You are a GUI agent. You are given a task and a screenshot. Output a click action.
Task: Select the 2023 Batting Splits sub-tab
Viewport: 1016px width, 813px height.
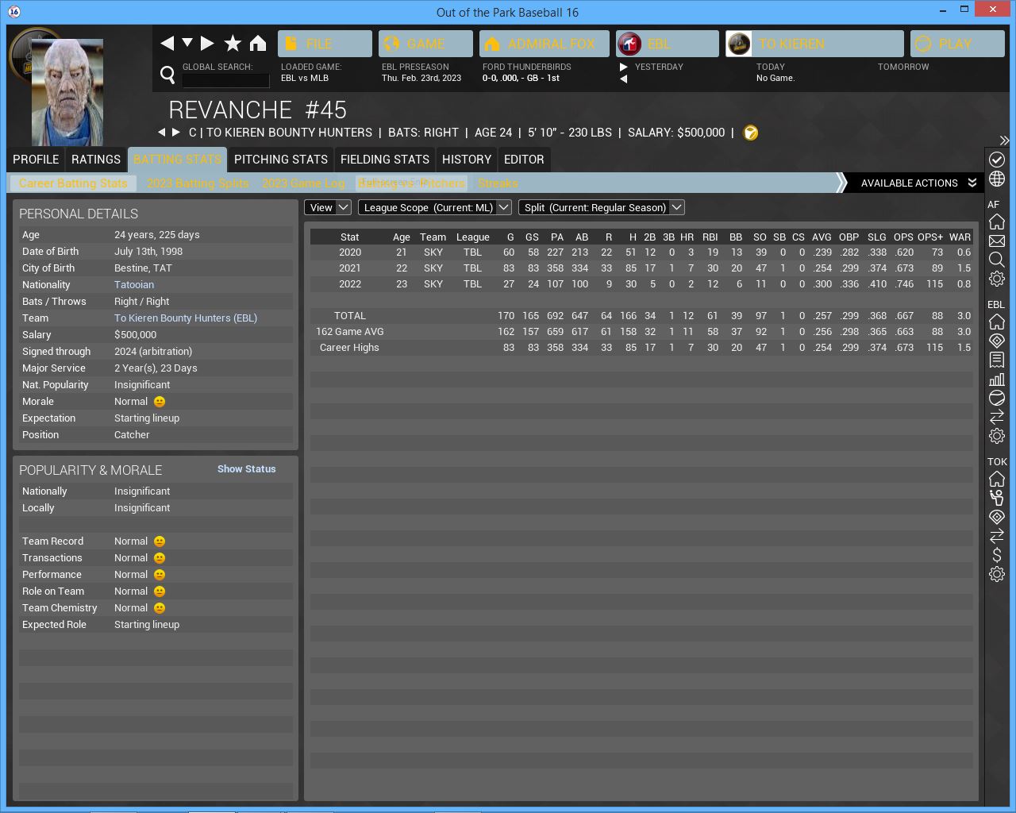coord(198,183)
